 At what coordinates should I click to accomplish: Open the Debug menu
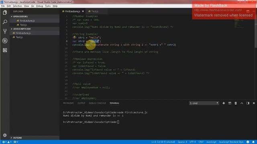[x=39, y=6]
